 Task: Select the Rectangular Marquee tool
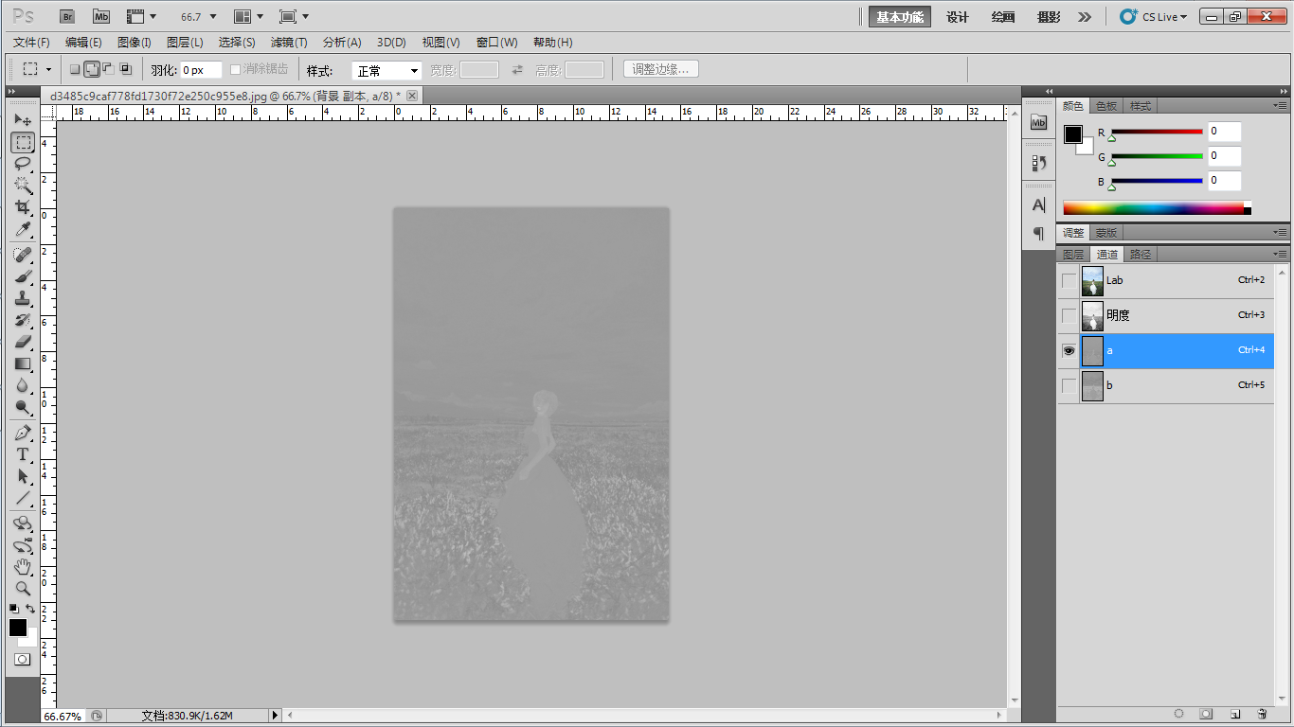(x=23, y=142)
